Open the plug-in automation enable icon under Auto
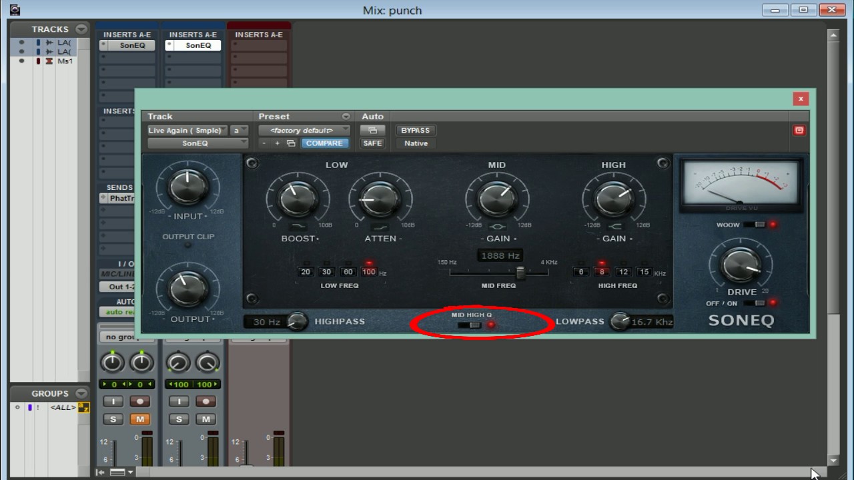This screenshot has width=854, height=480. [372, 131]
